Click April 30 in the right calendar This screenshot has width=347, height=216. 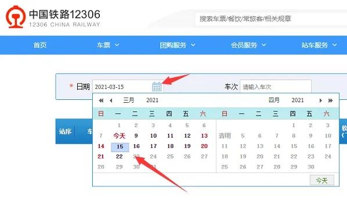[311, 167]
